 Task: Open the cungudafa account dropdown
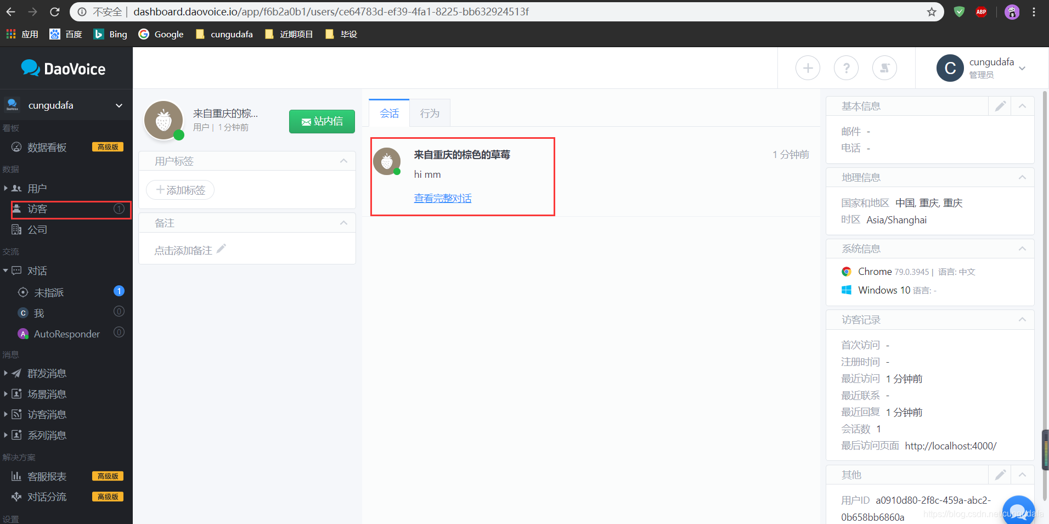click(x=982, y=68)
